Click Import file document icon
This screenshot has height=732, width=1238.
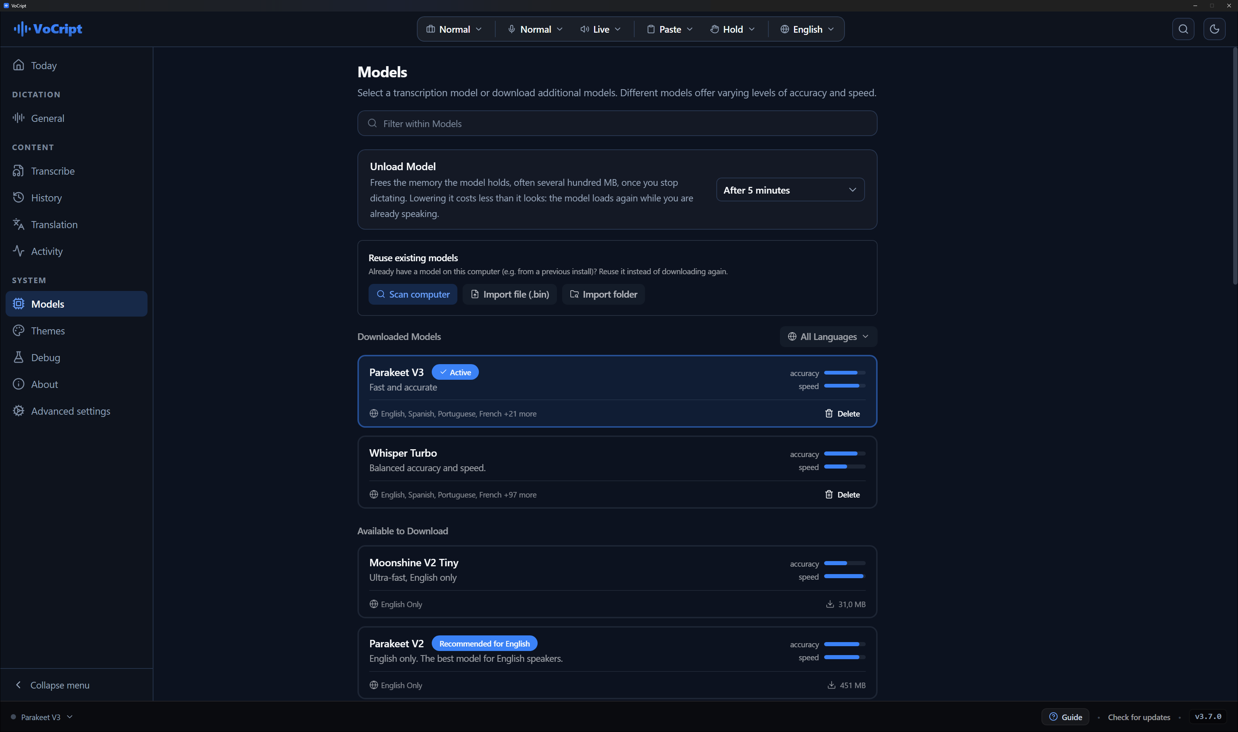click(474, 294)
